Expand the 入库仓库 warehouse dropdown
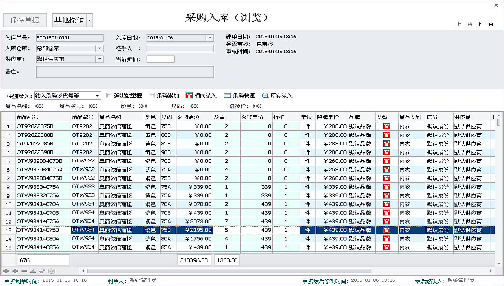This screenshot has width=504, height=286. (x=99, y=48)
